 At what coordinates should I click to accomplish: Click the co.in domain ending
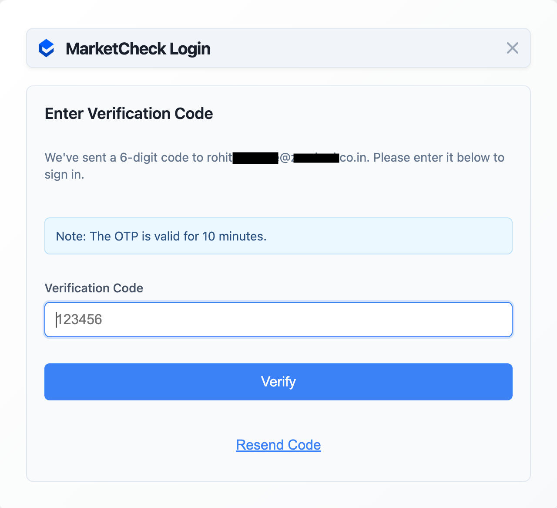(354, 157)
